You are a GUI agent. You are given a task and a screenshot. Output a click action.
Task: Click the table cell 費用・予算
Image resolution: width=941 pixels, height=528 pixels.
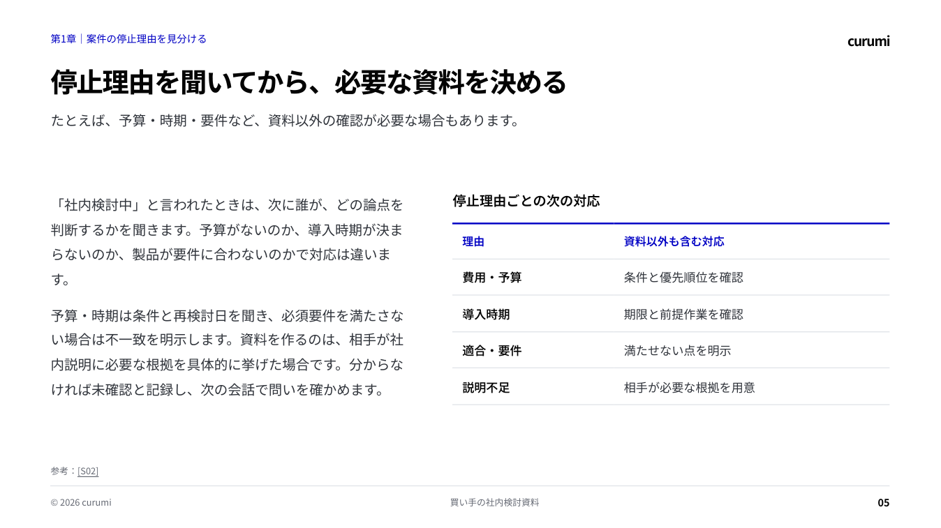pyautogui.click(x=491, y=278)
